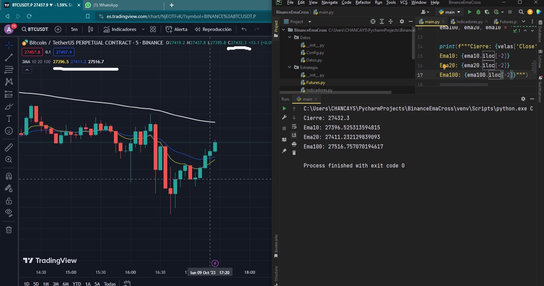Toggle hide all drawings eye icon
Image resolution: width=544 pixels, height=286 pixels.
pos(9,213)
